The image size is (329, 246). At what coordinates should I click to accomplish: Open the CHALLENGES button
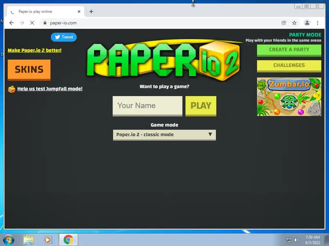[x=289, y=66]
